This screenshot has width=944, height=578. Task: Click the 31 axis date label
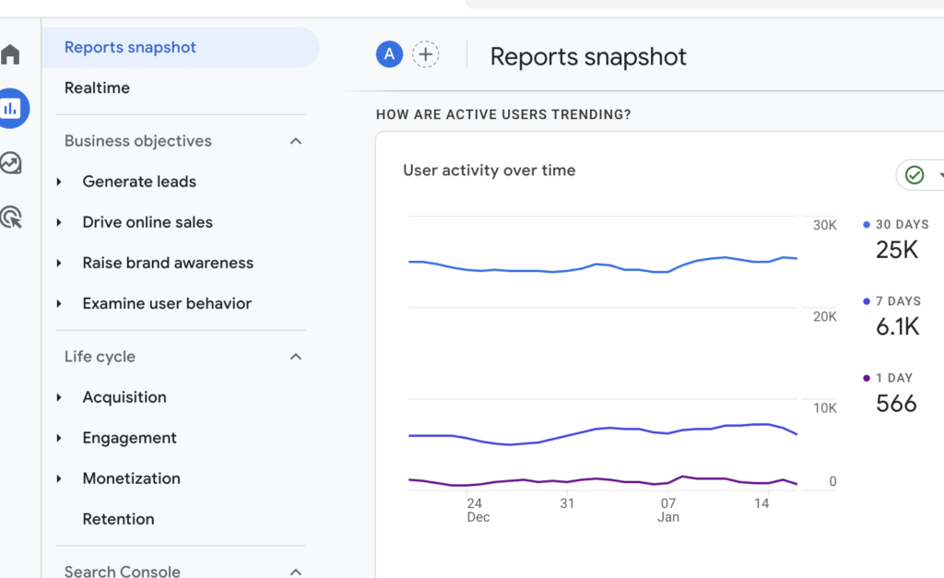[567, 503]
